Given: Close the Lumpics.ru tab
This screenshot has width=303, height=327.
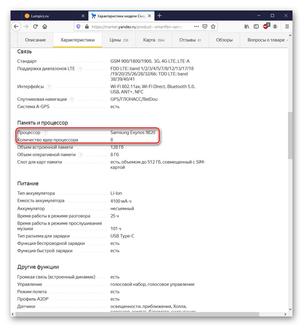Looking at the screenshot, I should [83, 16].
